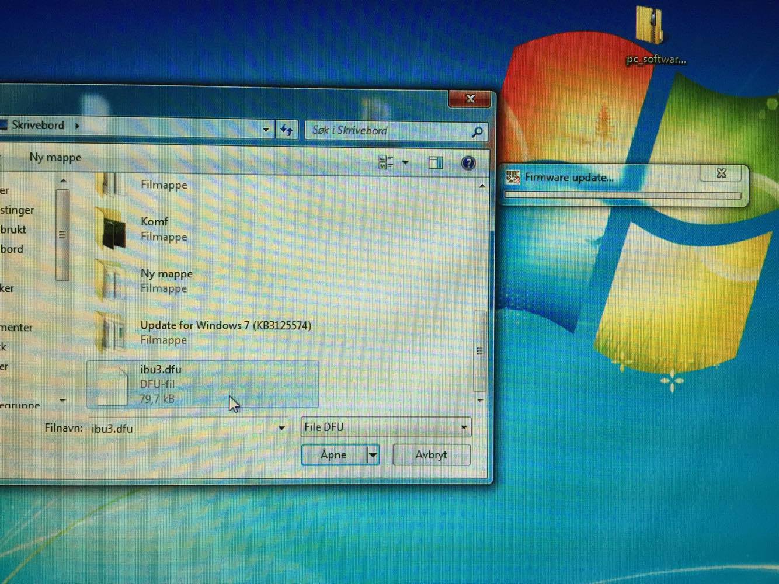Open the Filnavn history dropdown arrow

tap(281, 428)
